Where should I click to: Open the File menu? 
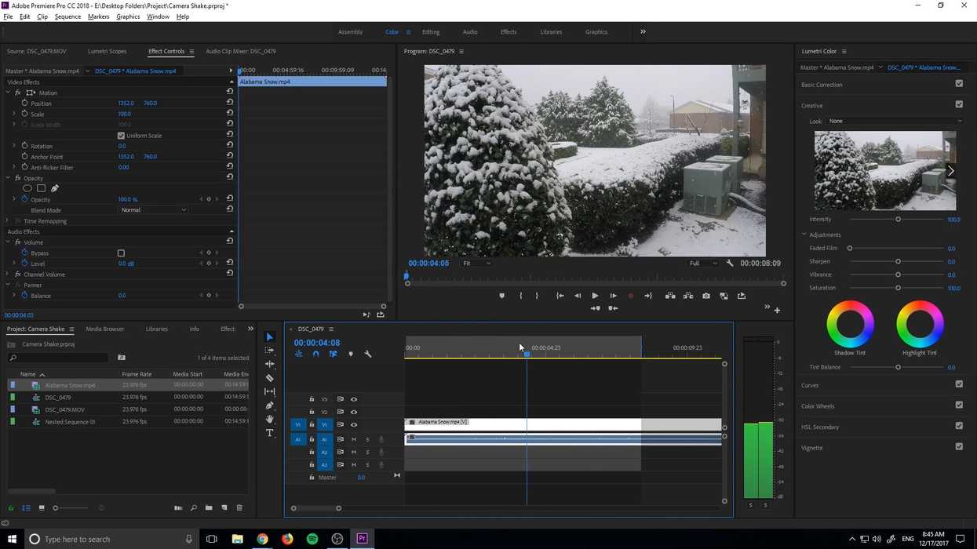point(8,16)
